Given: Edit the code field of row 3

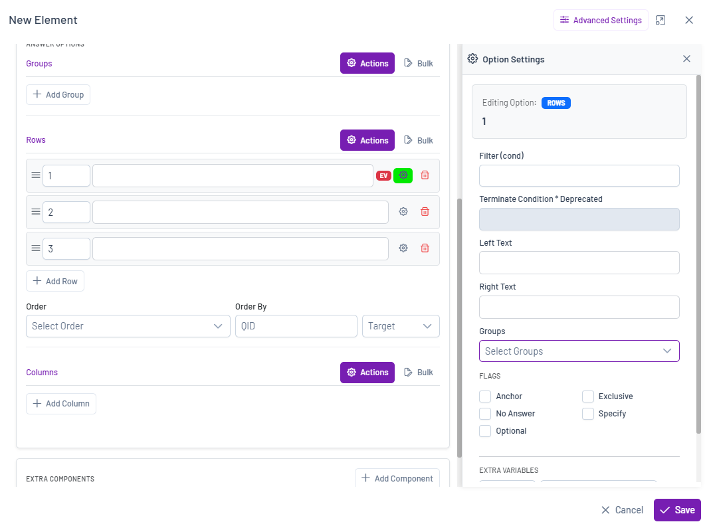Looking at the screenshot, I should pyautogui.click(x=66, y=248).
